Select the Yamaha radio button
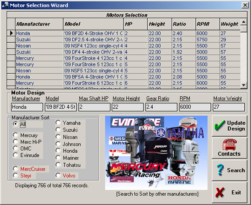This screenshot has height=205, width=251. click(x=58, y=123)
